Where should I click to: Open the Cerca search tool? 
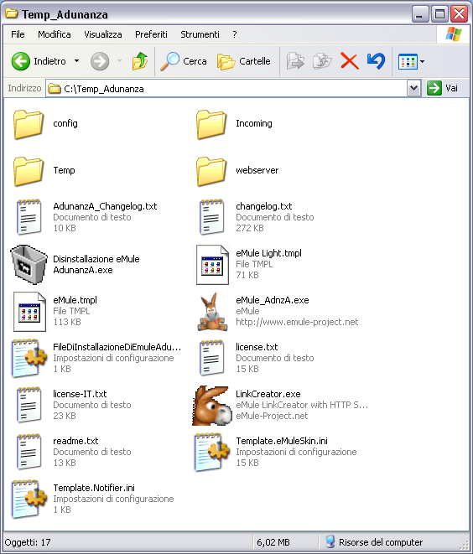click(x=184, y=61)
